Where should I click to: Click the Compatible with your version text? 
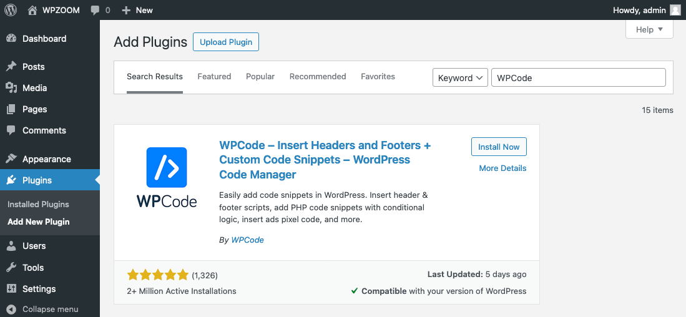(444, 291)
